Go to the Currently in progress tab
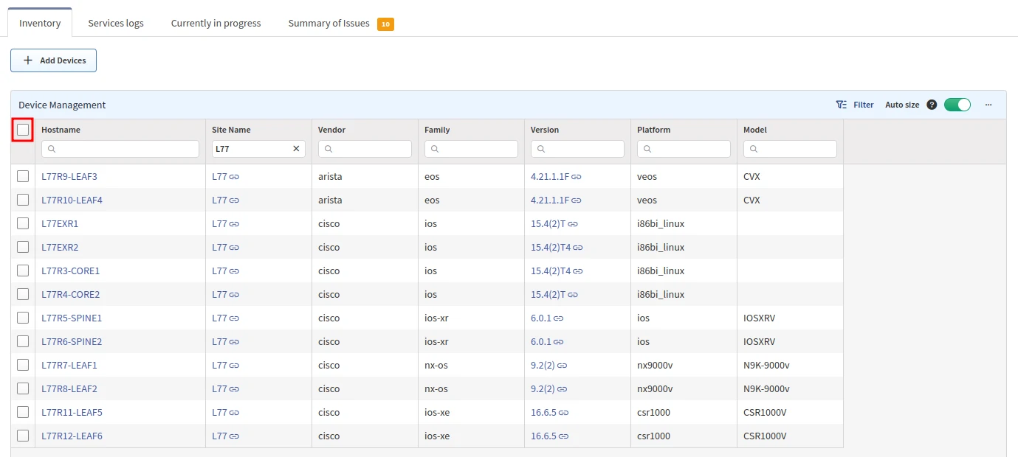This screenshot has width=1018, height=457. (x=216, y=23)
